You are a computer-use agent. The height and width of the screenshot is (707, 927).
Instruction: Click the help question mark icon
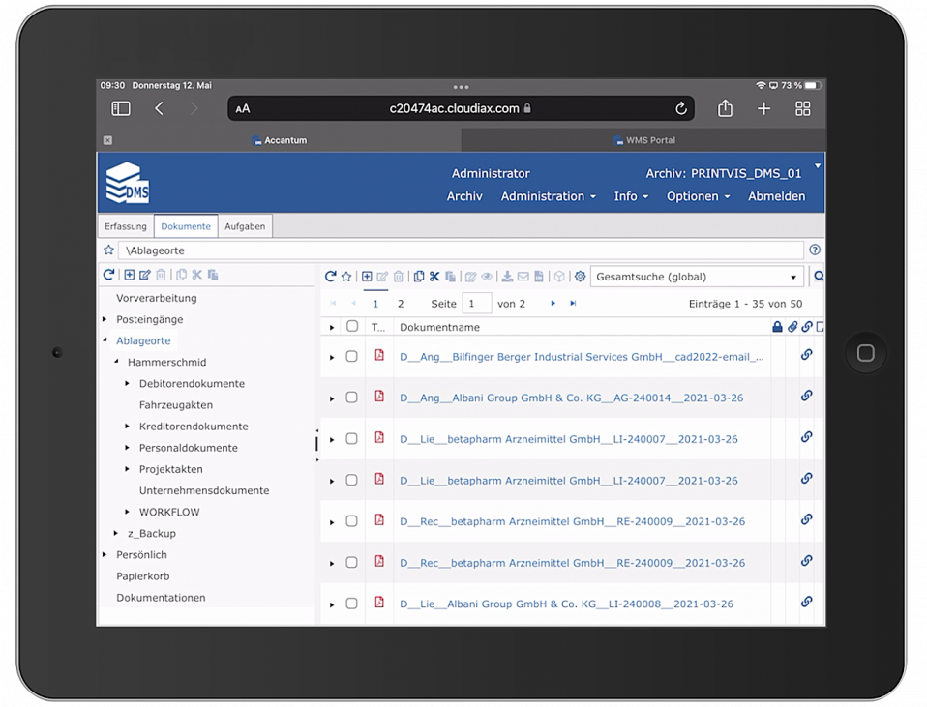click(x=815, y=250)
